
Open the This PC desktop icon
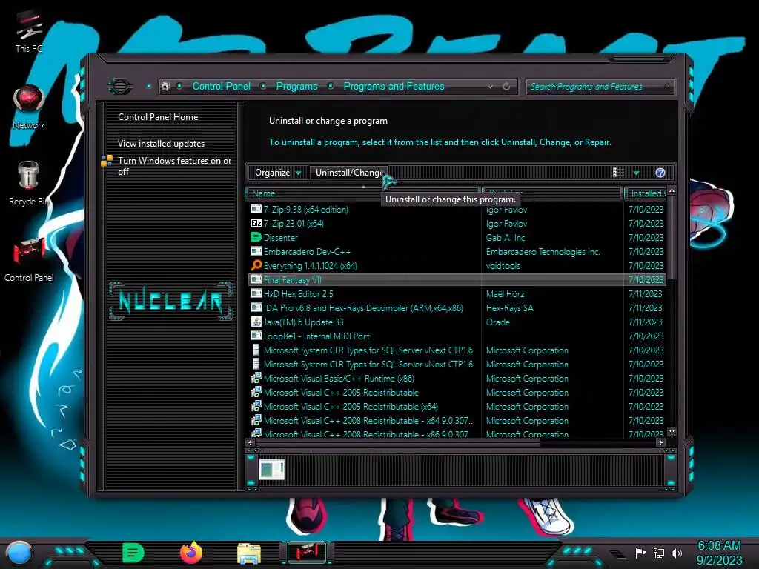pyautogui.click(x=29, y=32)
